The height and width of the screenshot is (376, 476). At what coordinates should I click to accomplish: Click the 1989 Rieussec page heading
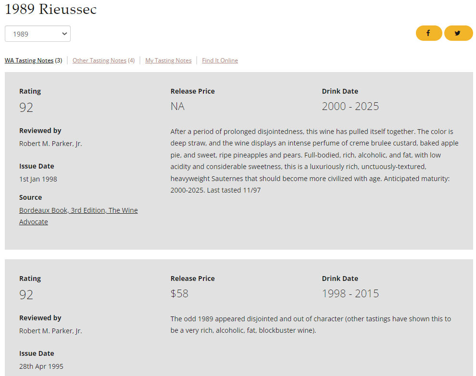pos(50,9)
